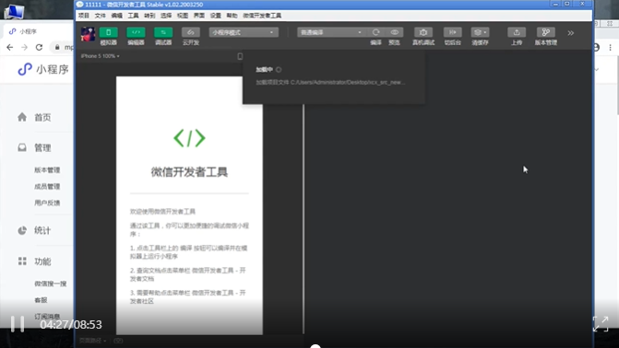Click the video progress slider handle
Viewport: 619px width, 348px height.
pos(315,346)
